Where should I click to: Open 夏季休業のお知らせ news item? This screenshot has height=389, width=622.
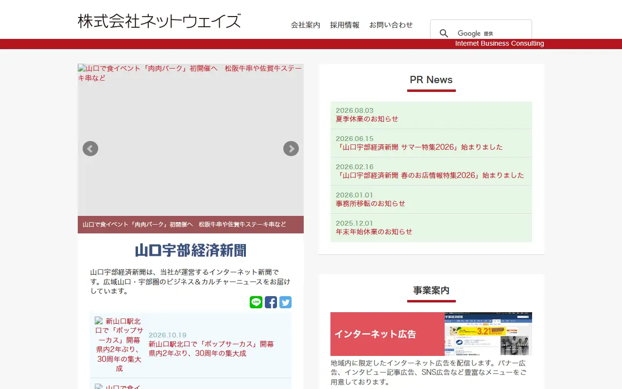367,119
